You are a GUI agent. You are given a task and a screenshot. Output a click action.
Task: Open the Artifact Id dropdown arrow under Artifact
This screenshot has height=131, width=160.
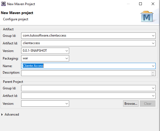[x=153, y=43]
